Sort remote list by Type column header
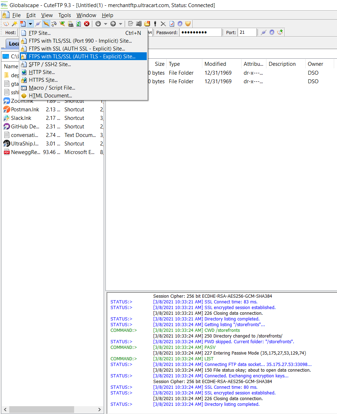 185,64
